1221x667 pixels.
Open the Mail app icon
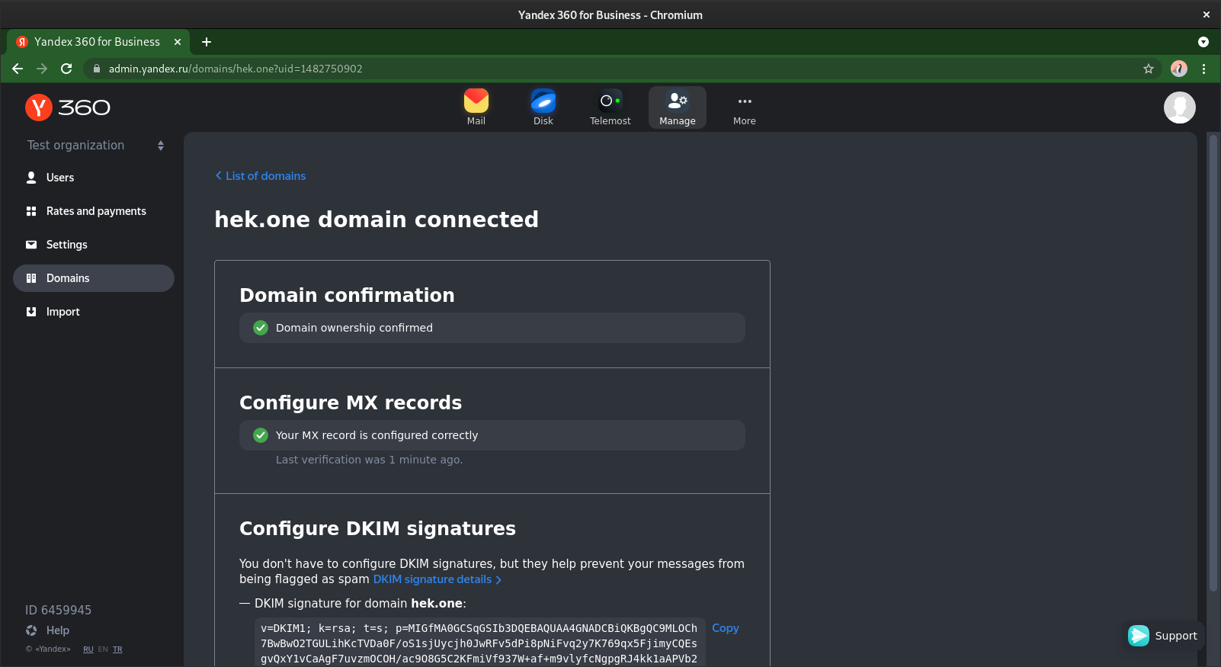coord(476,107)
